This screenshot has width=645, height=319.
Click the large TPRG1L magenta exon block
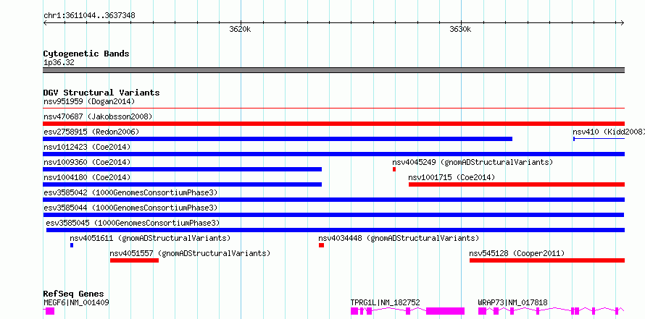445,311
